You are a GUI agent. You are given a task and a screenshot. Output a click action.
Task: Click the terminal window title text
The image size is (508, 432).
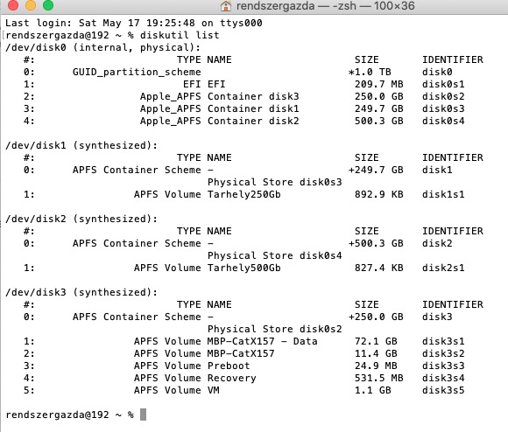click(325, 6)
